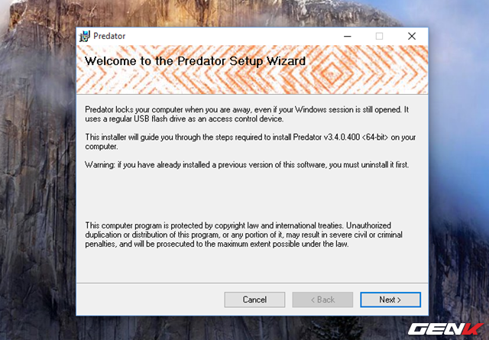Click the paragraph starting 'Predator locks your computer'

click(x=246, y=114)
